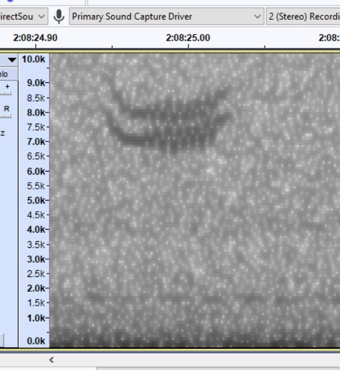Viewport: 340px width, 370px height.
Task: Click the 2.0k mark on the vertical scale
Action: (x=36, y=288)
